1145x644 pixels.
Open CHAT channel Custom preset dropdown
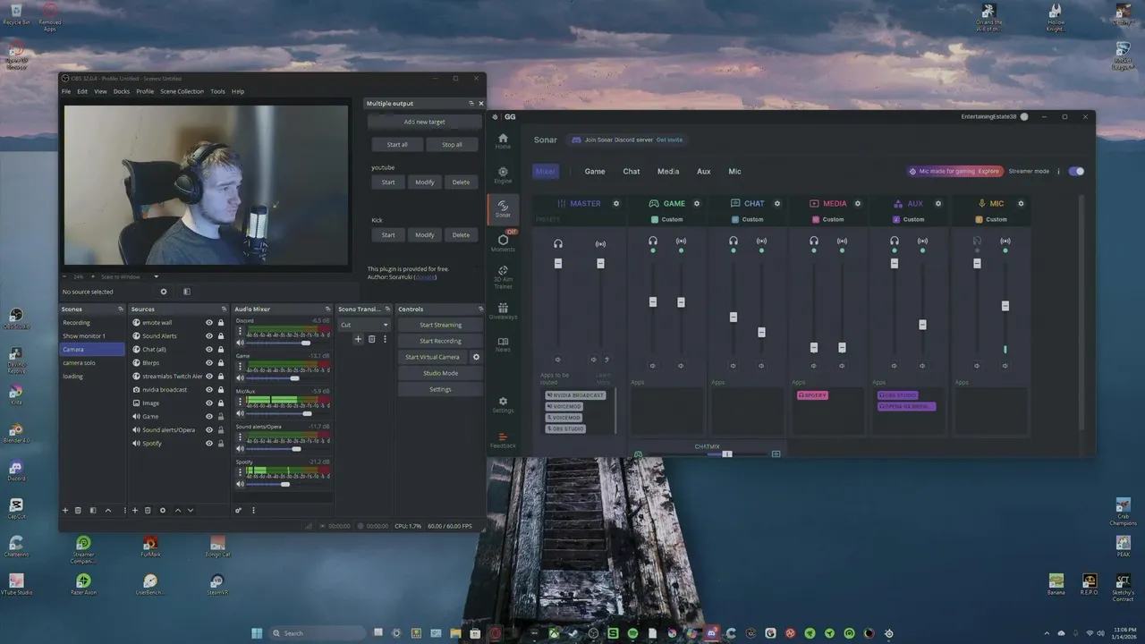coord(747,219)
